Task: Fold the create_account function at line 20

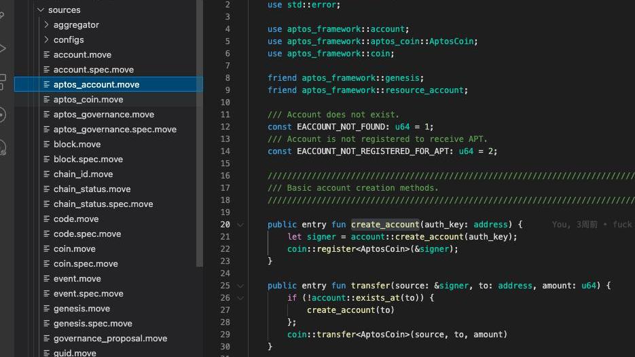Action: coord(240,225)
